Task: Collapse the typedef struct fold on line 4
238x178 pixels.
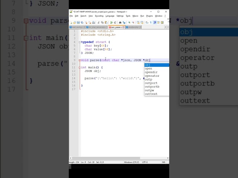Action: (80, 42)
